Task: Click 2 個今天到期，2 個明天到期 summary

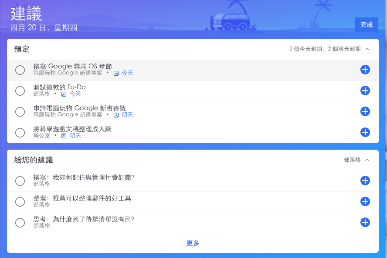Action: tap(325, 49)
